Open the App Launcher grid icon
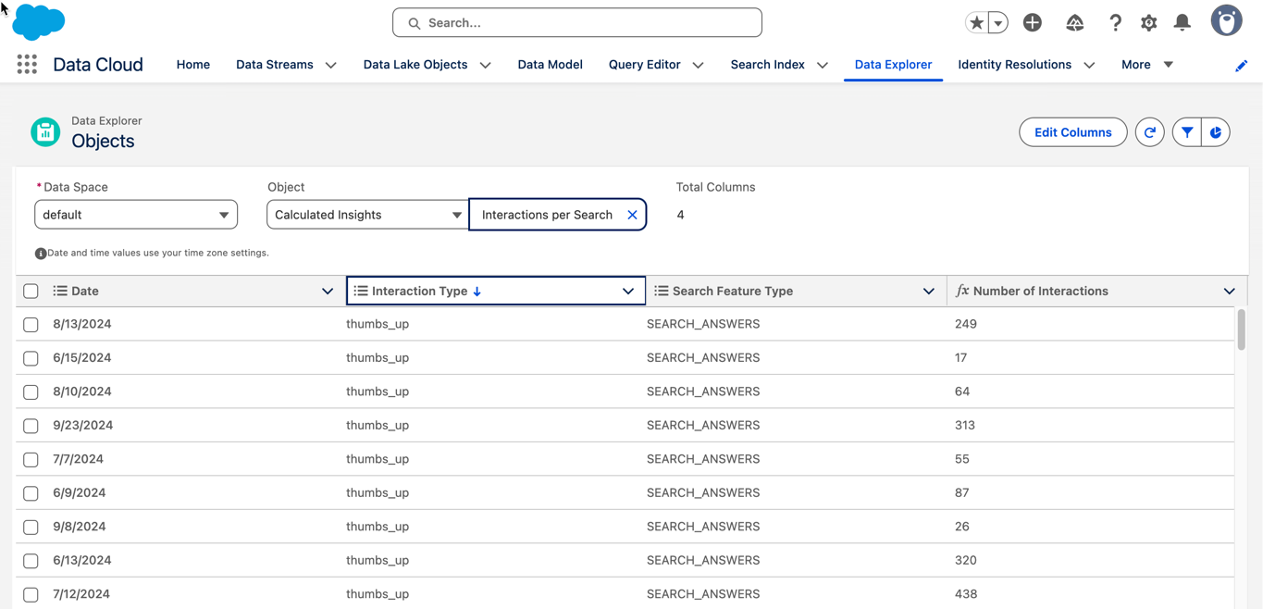The height and width of the screenshot is (609, 1263). pos(27,64)
